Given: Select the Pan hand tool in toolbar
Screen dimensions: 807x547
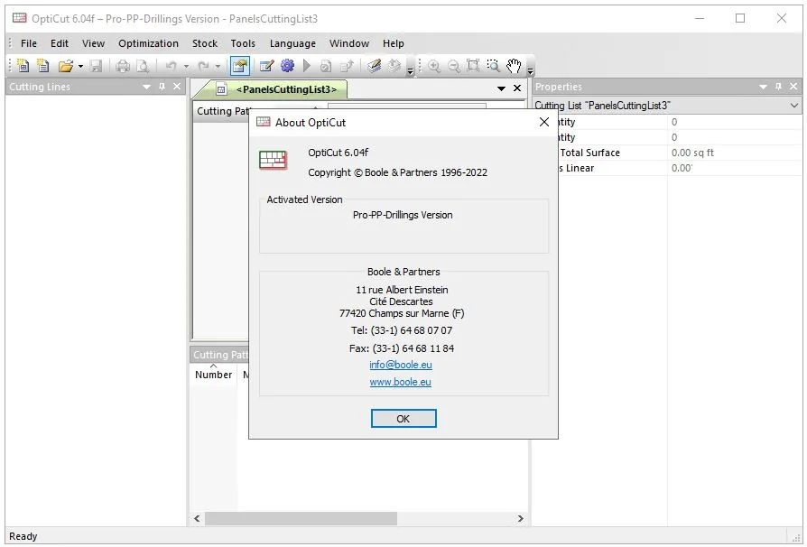Looking at the screenshot, I should click(x=514, y=66).
